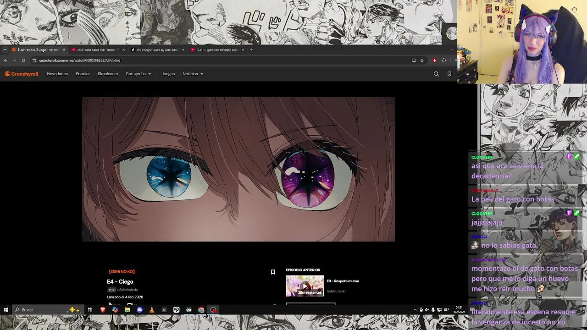Close the OSHI NO KO Ciego tab
587x330 pixels.
click(x=64, y=49)
